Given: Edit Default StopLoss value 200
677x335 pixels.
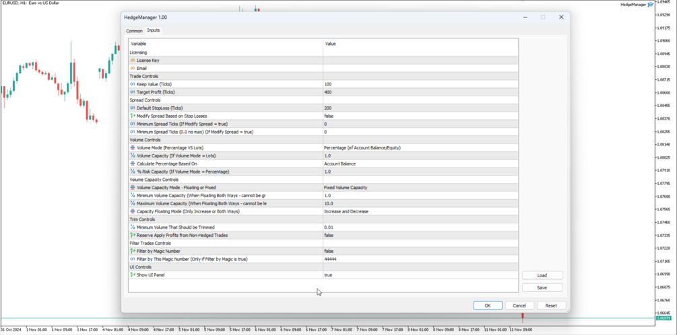Looking at the screenshot, I should click(x=420, y=108).
